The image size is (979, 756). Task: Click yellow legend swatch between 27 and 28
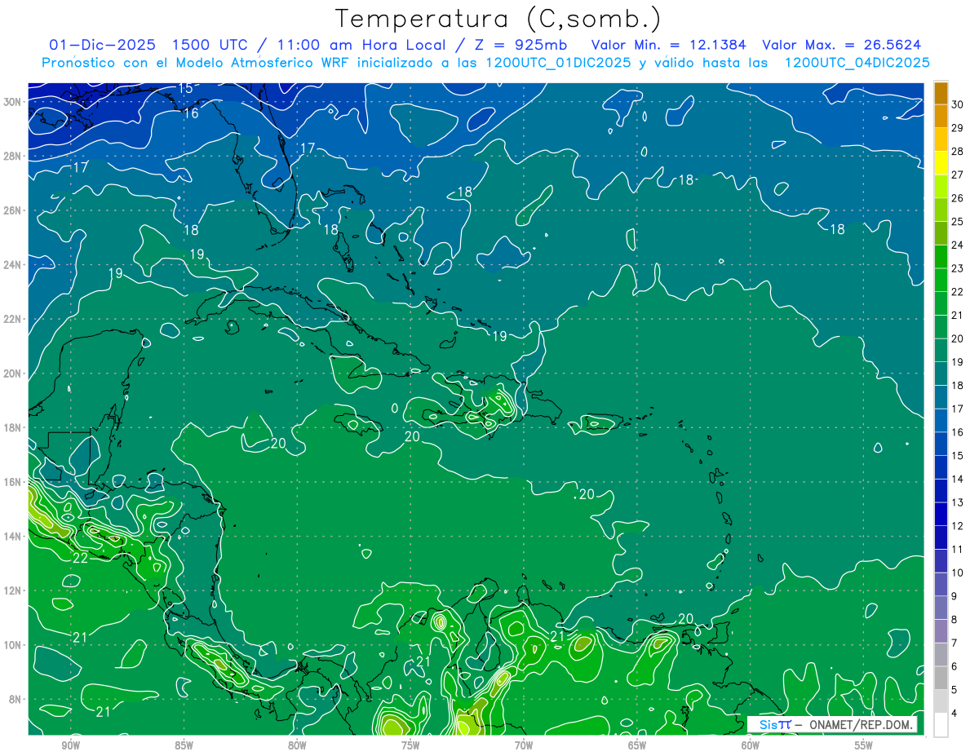coord(941,163)
